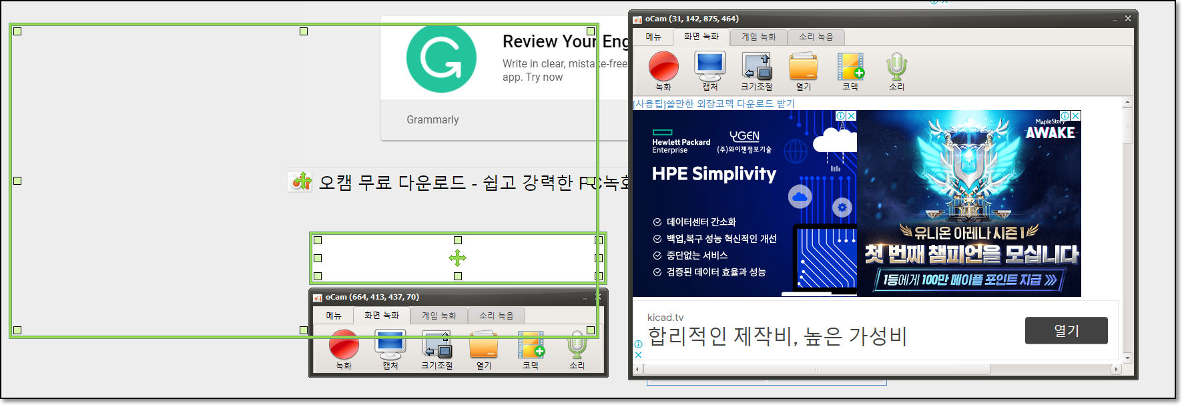
Task: Click 코덱 icon in small oCam window
Action: 531,346
